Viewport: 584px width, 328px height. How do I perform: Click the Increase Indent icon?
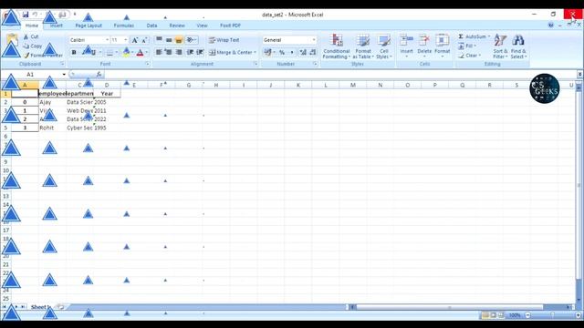coord(200,53)
